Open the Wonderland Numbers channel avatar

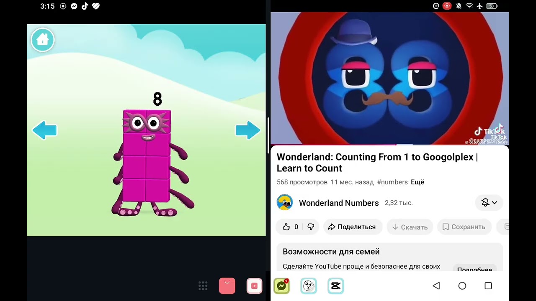[285, 203]
